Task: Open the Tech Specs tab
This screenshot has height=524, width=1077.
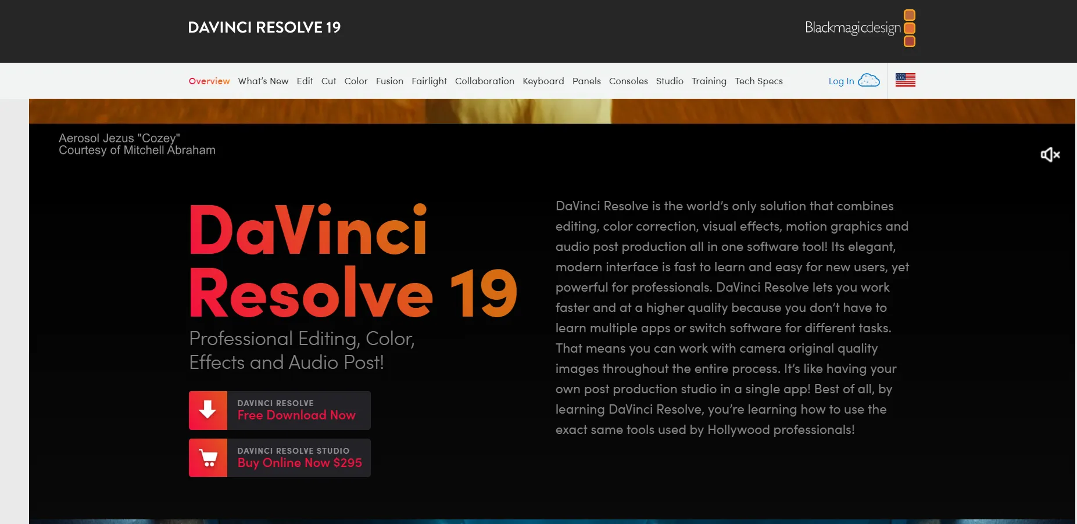Action: tap(758, 81)
